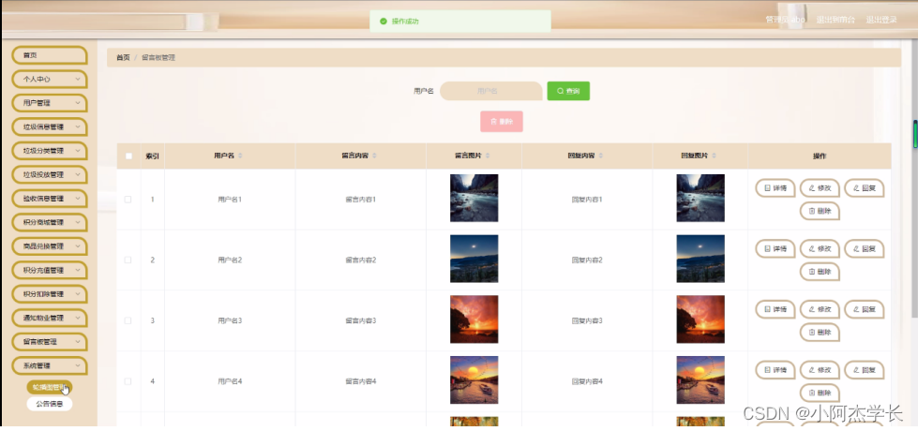Expand 用户管理 sidebar menu chevron
Image resolution: width=918 pixels, height=431 pixels.
point(78,102)
